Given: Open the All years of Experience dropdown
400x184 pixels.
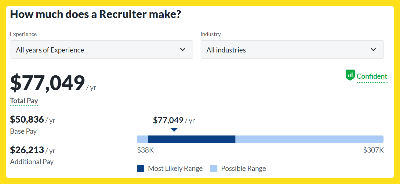Looking at the screenshot, I should point(102,49).
